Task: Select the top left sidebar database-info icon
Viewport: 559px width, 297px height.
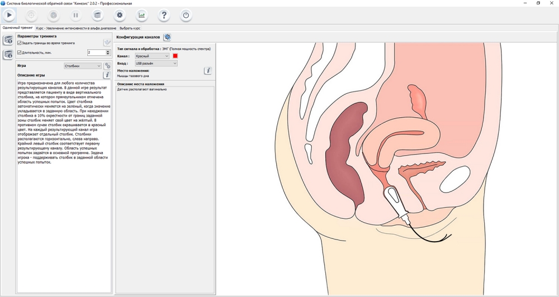Action: click(x=8, y=41)
